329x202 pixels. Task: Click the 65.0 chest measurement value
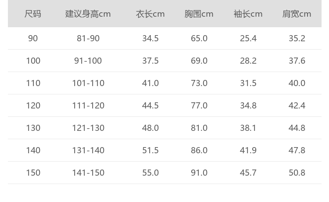pyautogui.click(x=199, y=38)
